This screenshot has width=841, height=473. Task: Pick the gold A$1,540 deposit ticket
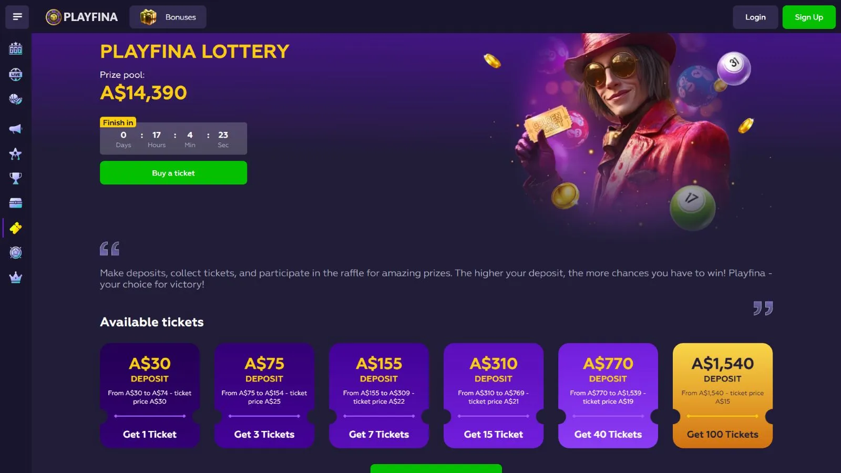[723, 395]
